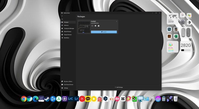Click the right vertical slider widget
The height and width of the screenshot is (109, 199).
188,32
